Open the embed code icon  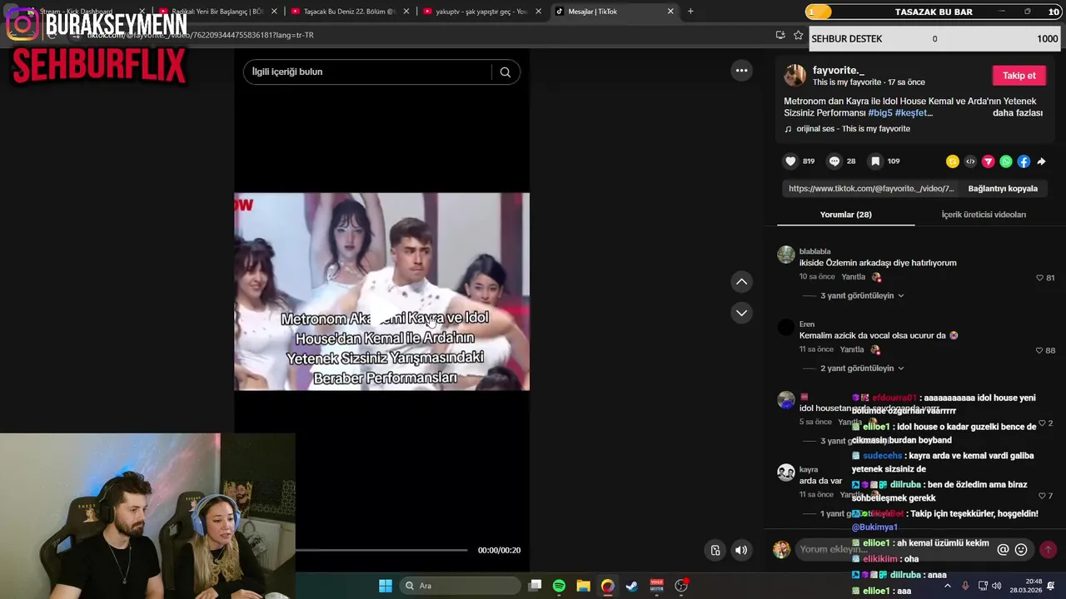(x=970, y=161)
